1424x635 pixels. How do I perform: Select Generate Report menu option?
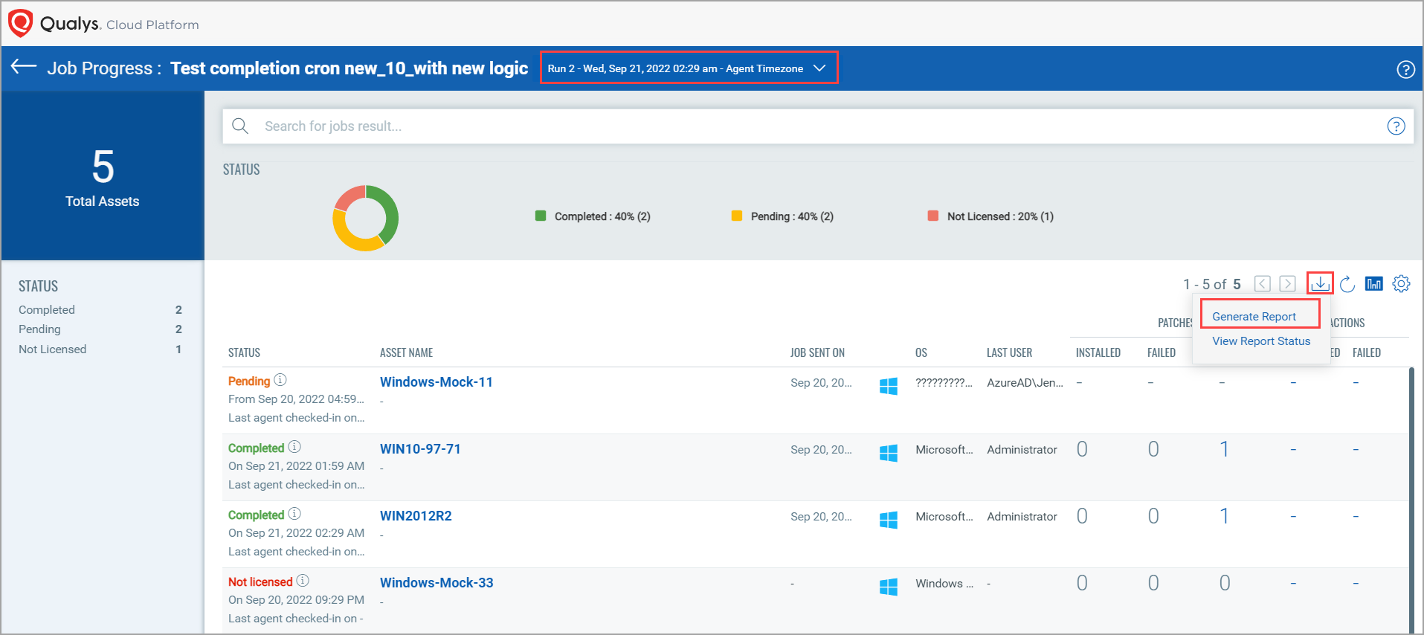click(1254, 317)
